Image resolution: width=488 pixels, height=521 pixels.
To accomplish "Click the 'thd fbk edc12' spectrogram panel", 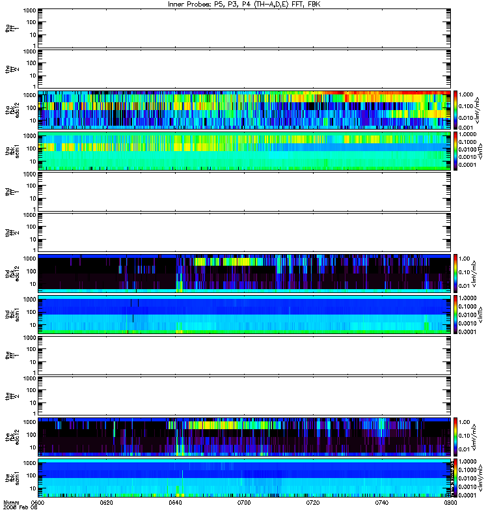I will tap(245, 274).
